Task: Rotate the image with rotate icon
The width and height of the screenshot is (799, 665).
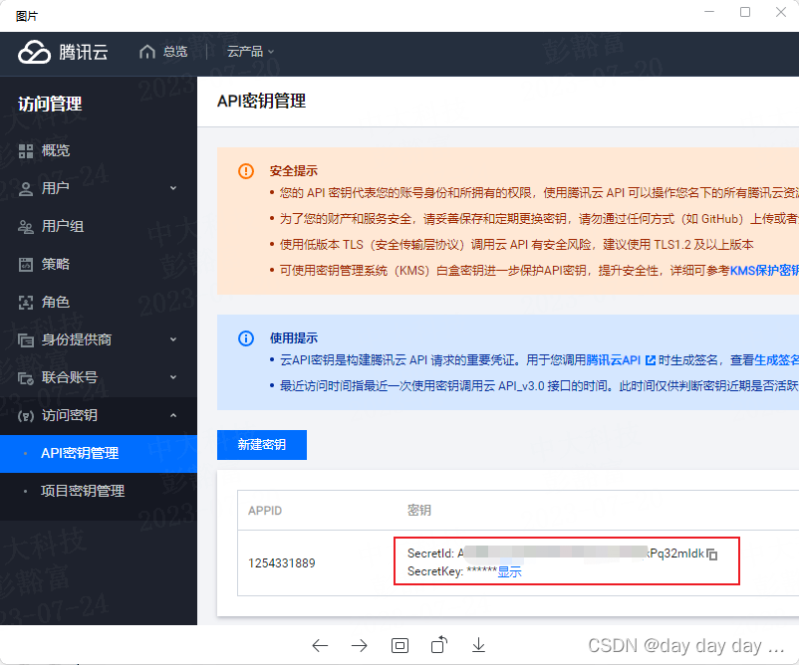Action: click(x=439, y=645)
